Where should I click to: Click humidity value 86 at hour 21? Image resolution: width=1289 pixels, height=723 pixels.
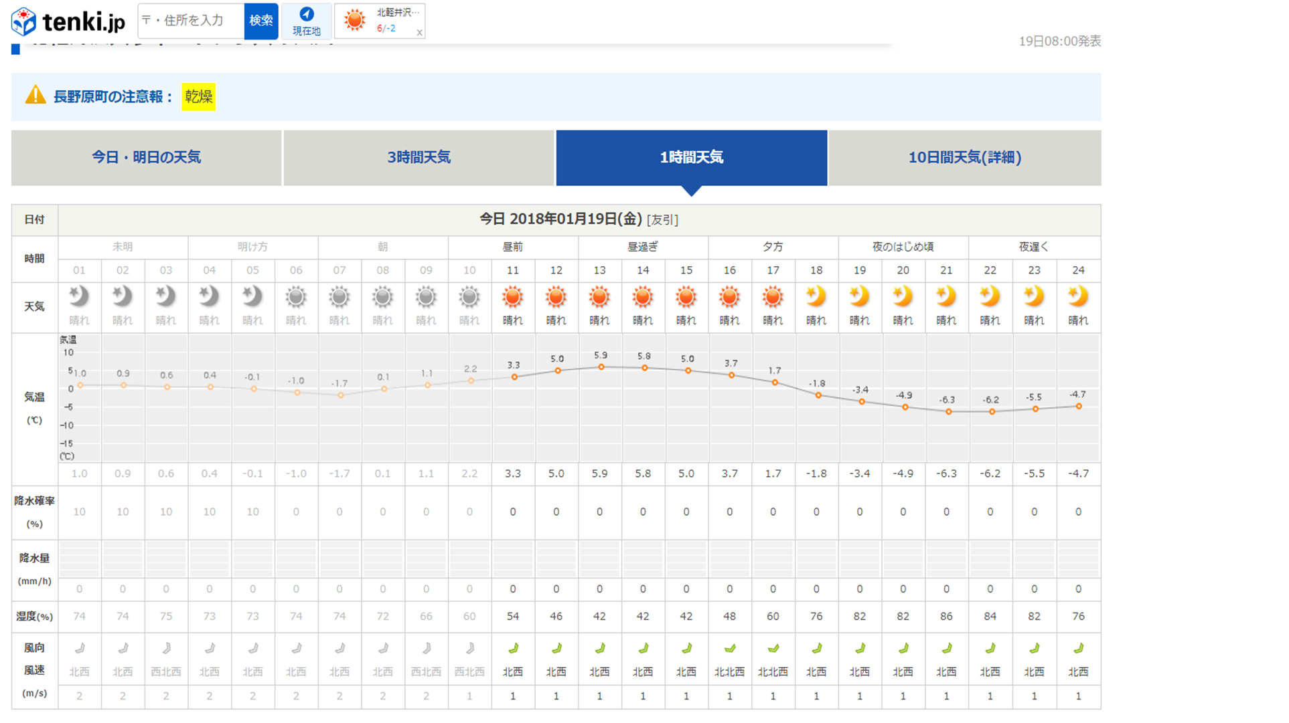[x=946, y=616]
